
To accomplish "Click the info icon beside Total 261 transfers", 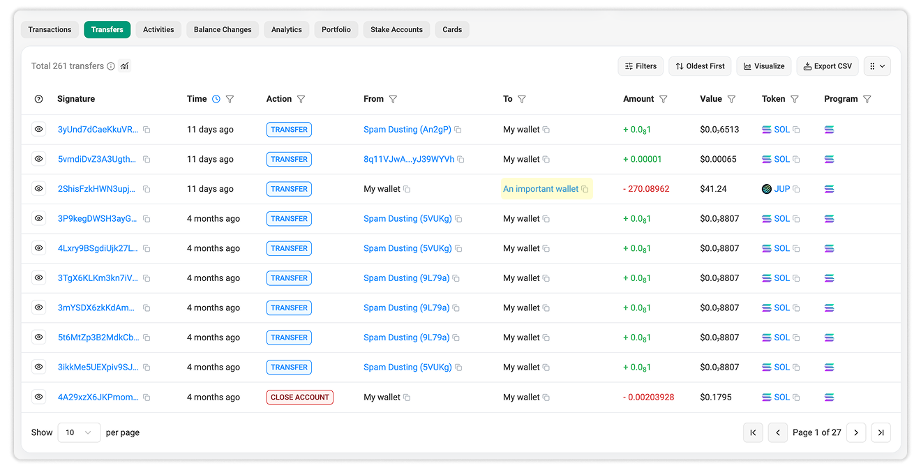I will [111, 66].
